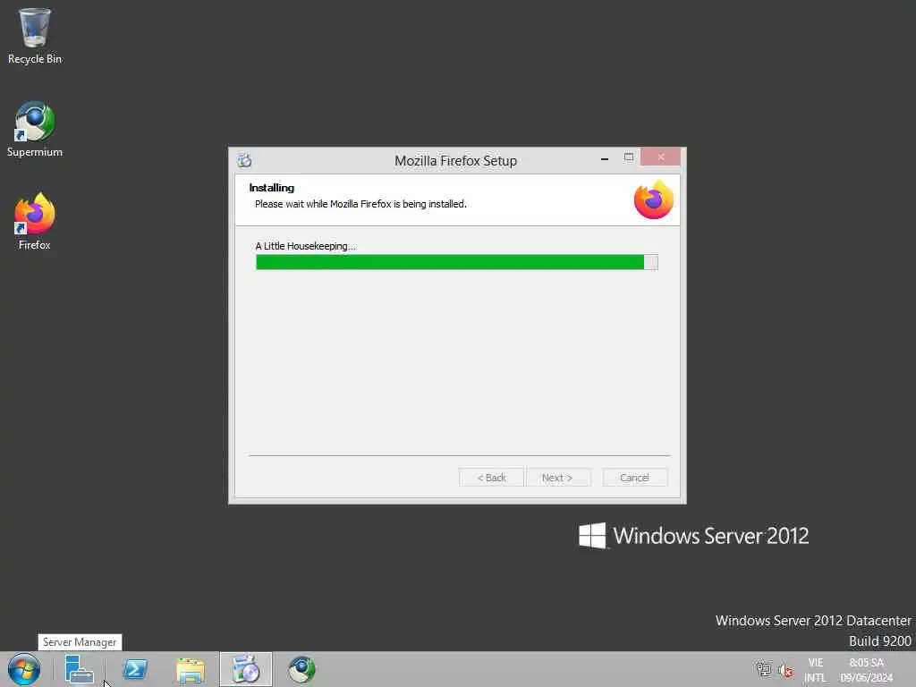Screen dimensions: 916x687
Task: Close the Mozilla Firefox Setup window
Action: point(661,157)
